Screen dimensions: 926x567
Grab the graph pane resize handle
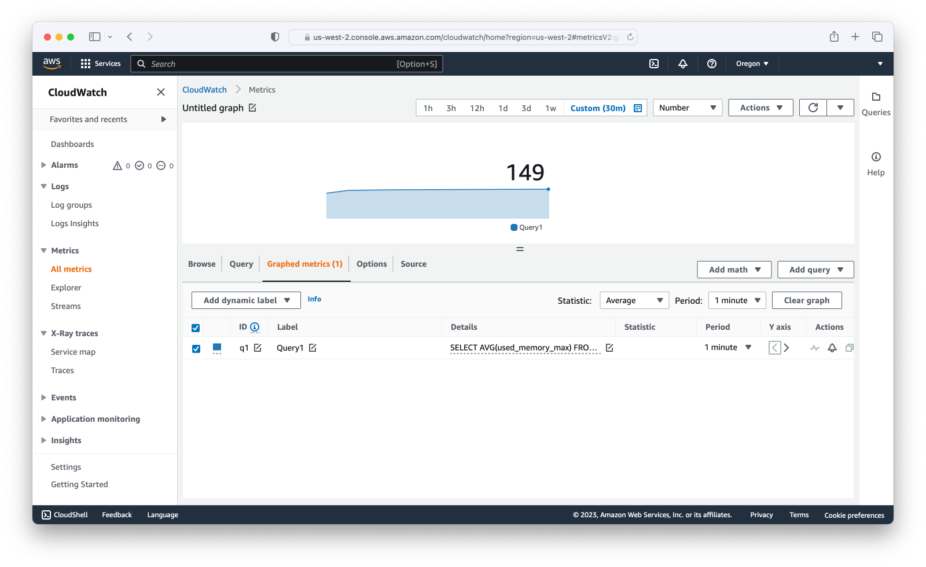(x=520, y=249)
